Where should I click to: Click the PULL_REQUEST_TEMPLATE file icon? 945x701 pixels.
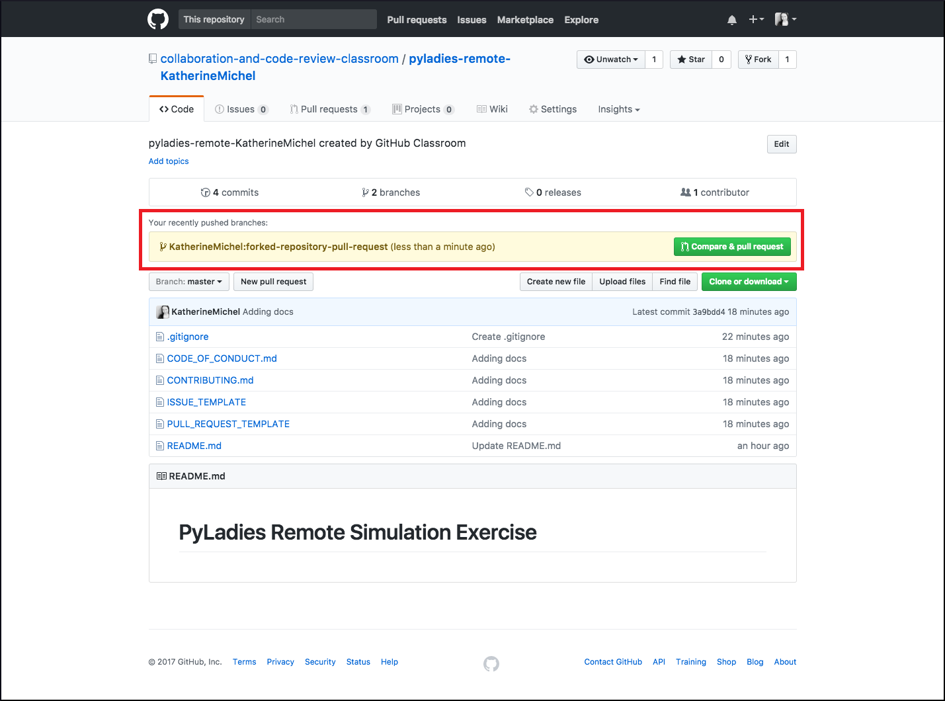[x=159, y=424]
